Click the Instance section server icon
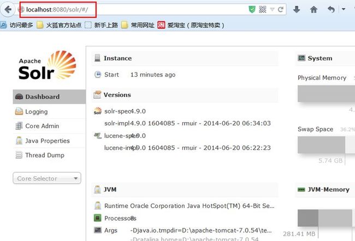This screenshot has width=355, height=241. click(97, 58)
